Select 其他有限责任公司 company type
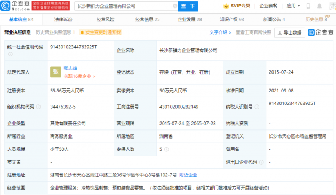This screenshot has height=195, width=336. tap(68, 123)
